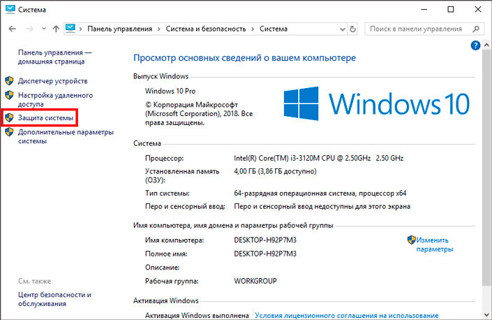Viewport: 492px width, 320px height.
Task: Expand chevron after Панель управления breadcrumb
Action: tap(159, 29)
